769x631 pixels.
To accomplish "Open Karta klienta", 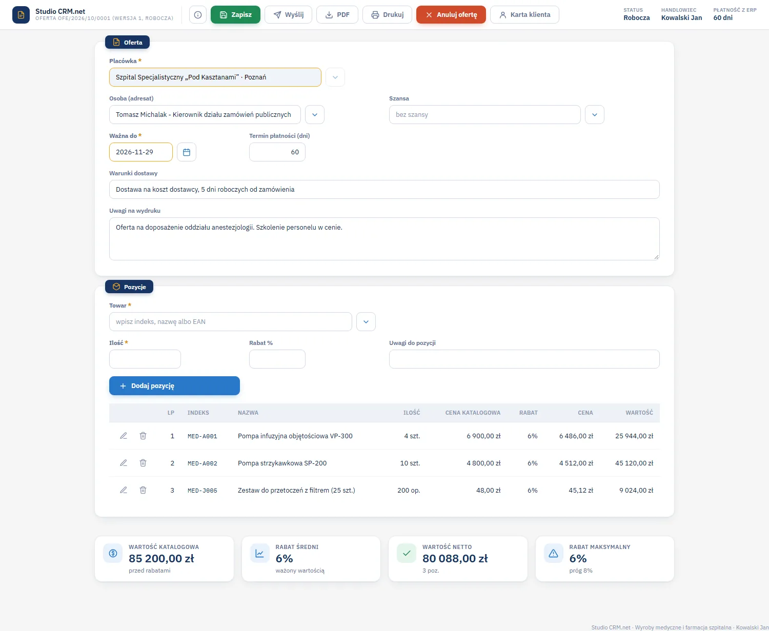I will (x=524, y=15).
